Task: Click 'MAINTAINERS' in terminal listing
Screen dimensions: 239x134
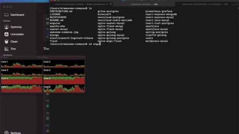Action: click(x=58, y=17)
